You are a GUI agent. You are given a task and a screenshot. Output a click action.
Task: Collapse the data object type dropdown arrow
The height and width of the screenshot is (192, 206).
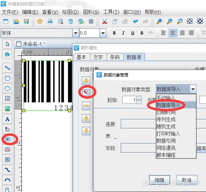point(193,89)
